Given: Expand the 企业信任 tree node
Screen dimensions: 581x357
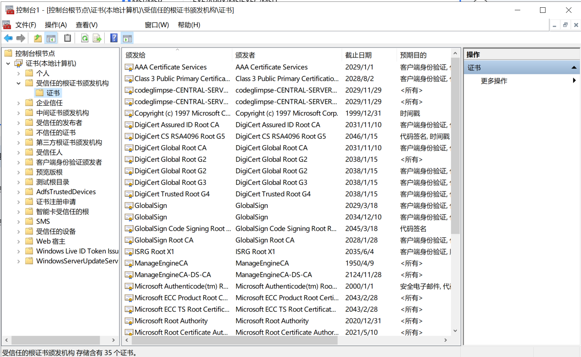Looking at the screenshot, I should click(x=19, y=103).
